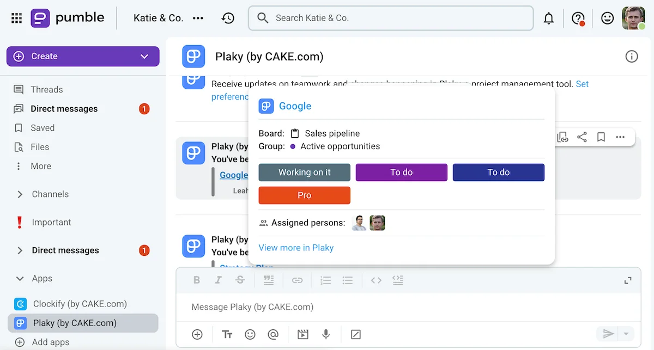Expand the Channels section
The height and width of the screenshot is (350, 654).
[x=20, y=194]
